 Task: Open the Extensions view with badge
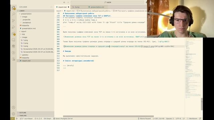point(13,33)
